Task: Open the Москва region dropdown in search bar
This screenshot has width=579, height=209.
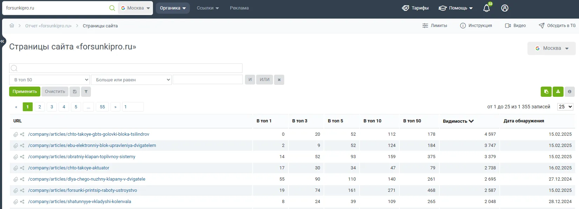Action: 135,8
